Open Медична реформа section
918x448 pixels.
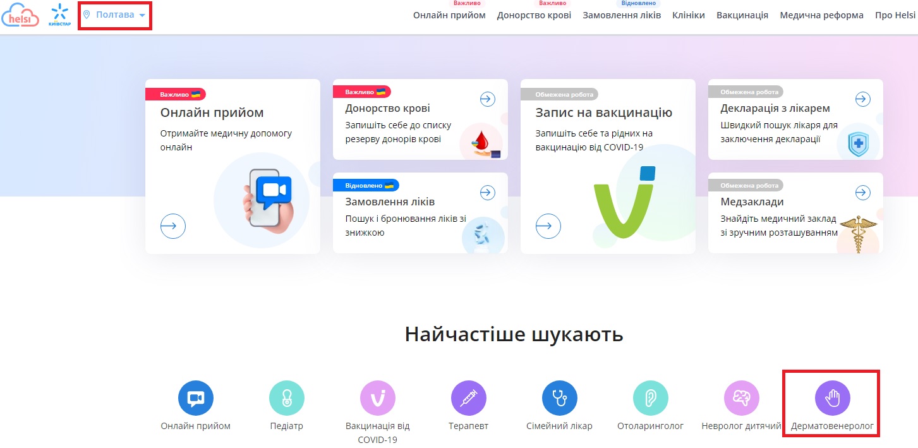point(821,15)
